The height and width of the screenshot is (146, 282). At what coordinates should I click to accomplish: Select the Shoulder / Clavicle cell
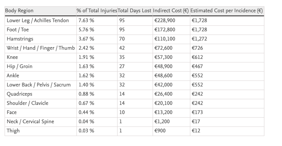pyautogui.click(x=27, y=103)
